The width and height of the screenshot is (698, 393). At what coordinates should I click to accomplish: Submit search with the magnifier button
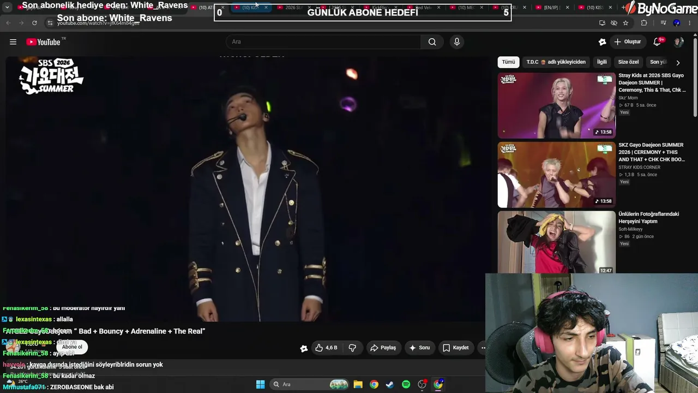coord(432,42)
